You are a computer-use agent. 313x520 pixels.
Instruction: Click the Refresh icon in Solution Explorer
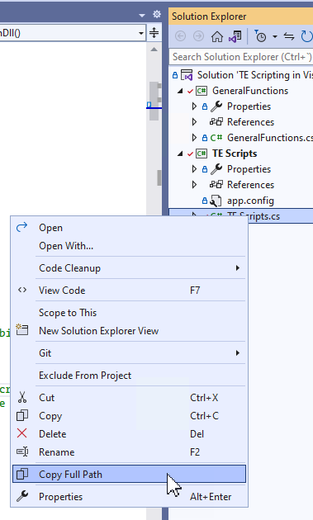pos(306,36)
